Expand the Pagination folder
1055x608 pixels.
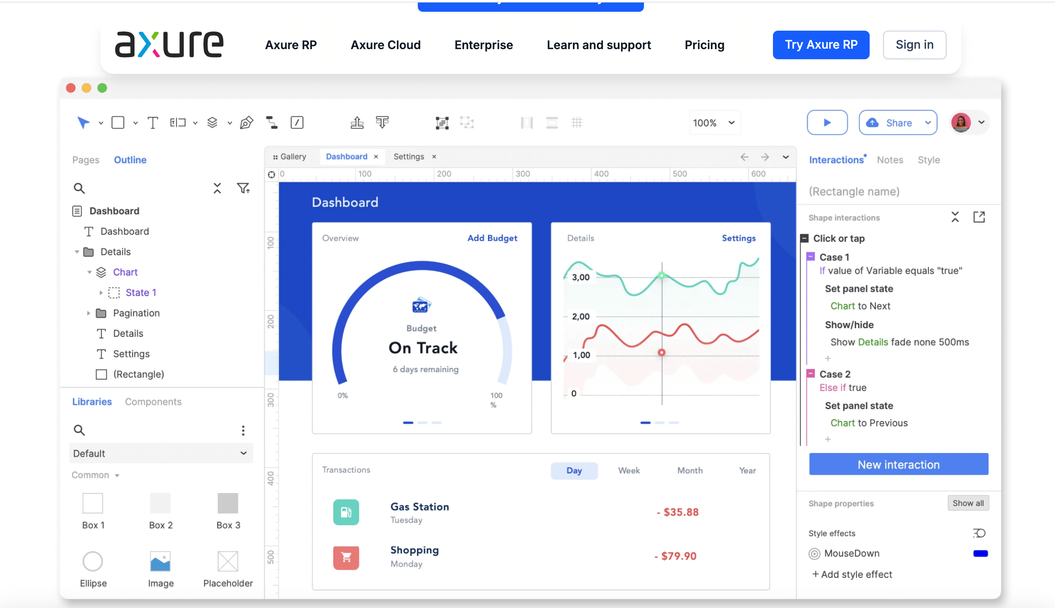tap(88, 313)
